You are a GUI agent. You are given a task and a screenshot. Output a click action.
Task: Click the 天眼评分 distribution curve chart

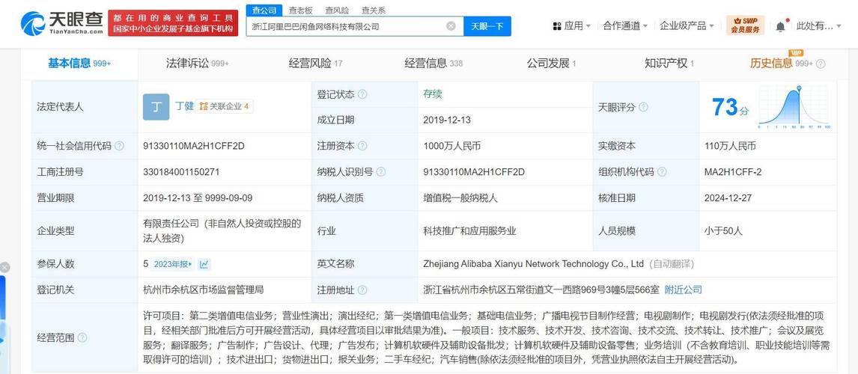point(794,107)
